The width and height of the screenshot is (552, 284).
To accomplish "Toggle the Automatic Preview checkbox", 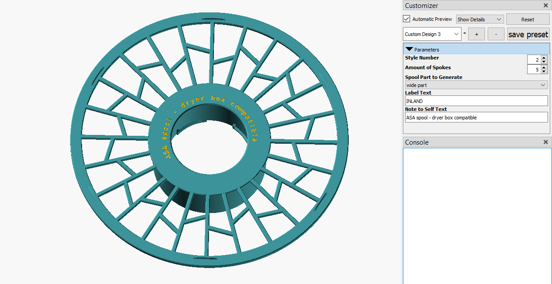I will coord(406,19).
